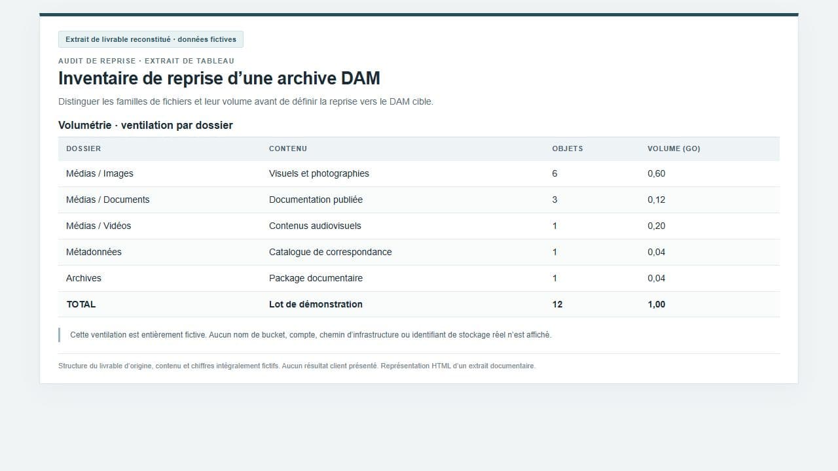Select the 'Médias / Vidéos' cell
The image size is (838, 471).
(x=99, y=226)
